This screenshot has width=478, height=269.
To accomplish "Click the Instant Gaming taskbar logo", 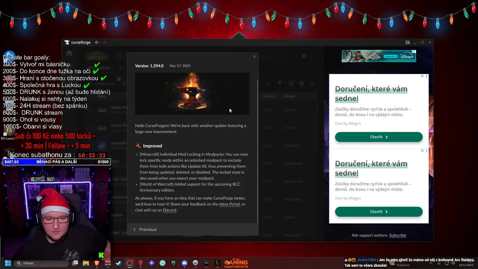I will coord(236,263).
